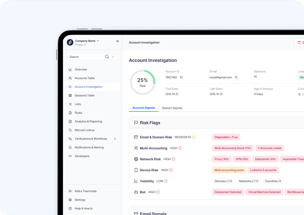Switch to Session Signals tab
The image size is (304, 215).
172,108
